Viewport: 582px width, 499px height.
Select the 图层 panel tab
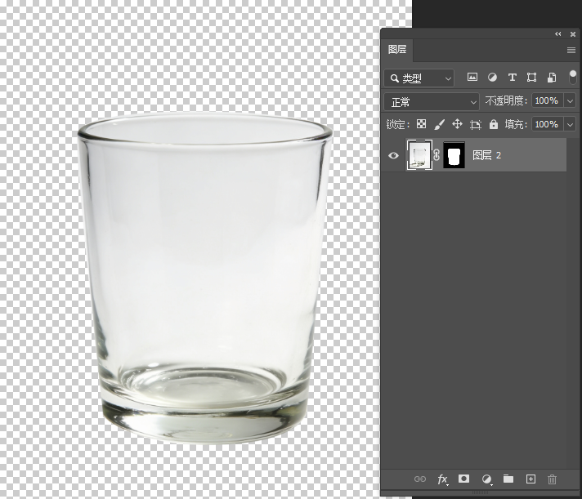[x=397, y=49]
